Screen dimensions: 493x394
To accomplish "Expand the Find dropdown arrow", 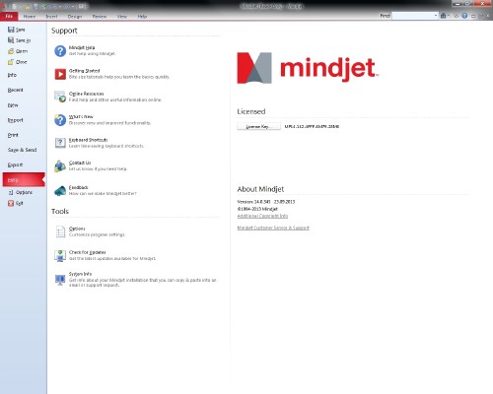I will click(436, 16).
